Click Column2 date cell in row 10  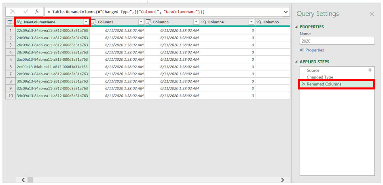pos(118,96)
